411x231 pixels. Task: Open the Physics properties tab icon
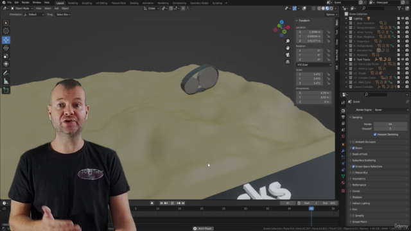tap(343, 164)
